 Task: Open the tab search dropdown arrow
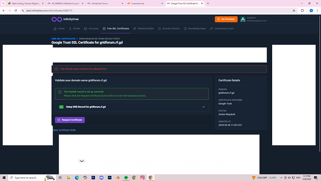pyautogui.click(x=3, y=3)
